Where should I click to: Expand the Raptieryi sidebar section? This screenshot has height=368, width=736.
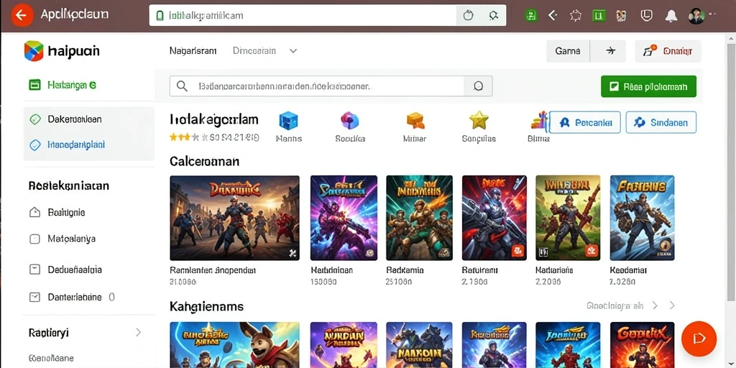[139, 333]
